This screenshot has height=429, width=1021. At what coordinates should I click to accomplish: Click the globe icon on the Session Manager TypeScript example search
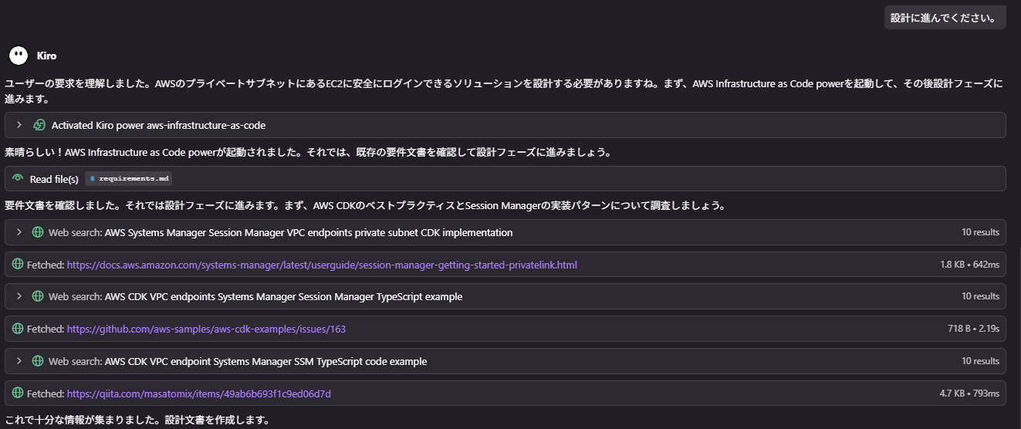[x=37, y=296]
